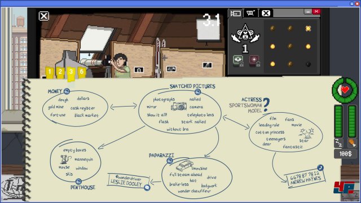Click the mouse sketch in the Penthouse bubble
361x203 pixels.
click(65, 159)
